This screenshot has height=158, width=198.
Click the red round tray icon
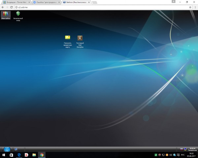click(160, 155)
